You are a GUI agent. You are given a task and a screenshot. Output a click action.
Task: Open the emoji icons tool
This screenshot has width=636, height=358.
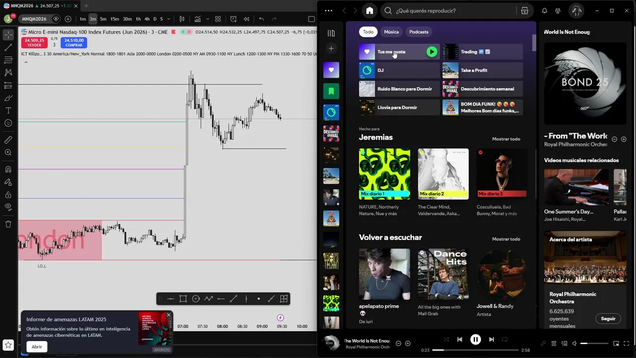click(8, 123)
